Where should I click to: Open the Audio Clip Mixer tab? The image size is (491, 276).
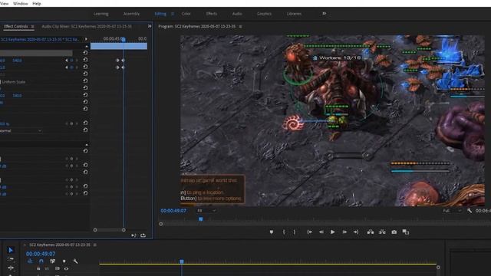[87, 27]
